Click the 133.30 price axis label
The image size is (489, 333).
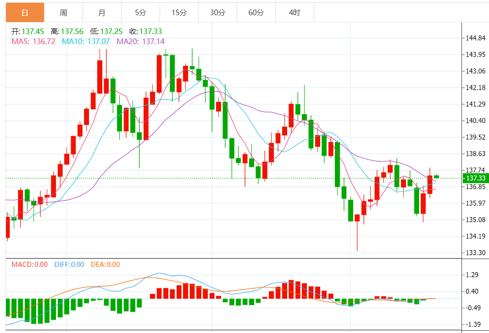tap(476, 253)
